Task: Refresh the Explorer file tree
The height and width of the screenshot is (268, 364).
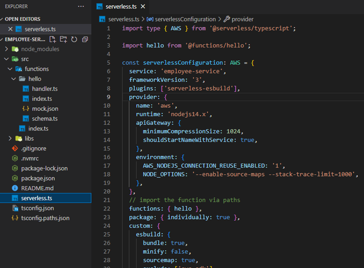Action: point(73,39)
